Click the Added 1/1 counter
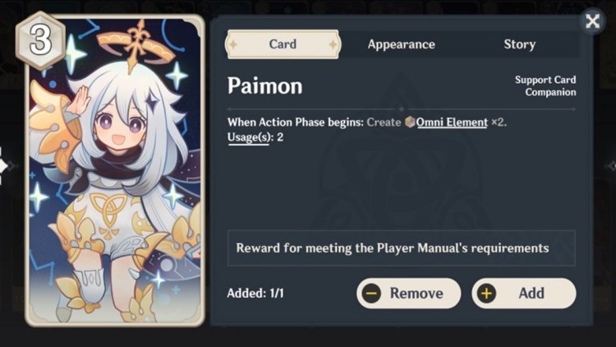The image size is (616, 347). pyautogui.click(x=255, y=293)
